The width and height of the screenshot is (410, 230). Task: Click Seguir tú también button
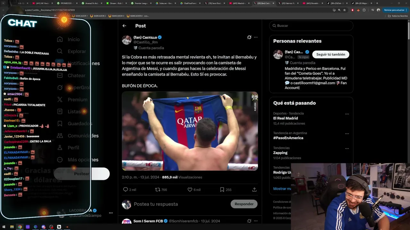331,55
